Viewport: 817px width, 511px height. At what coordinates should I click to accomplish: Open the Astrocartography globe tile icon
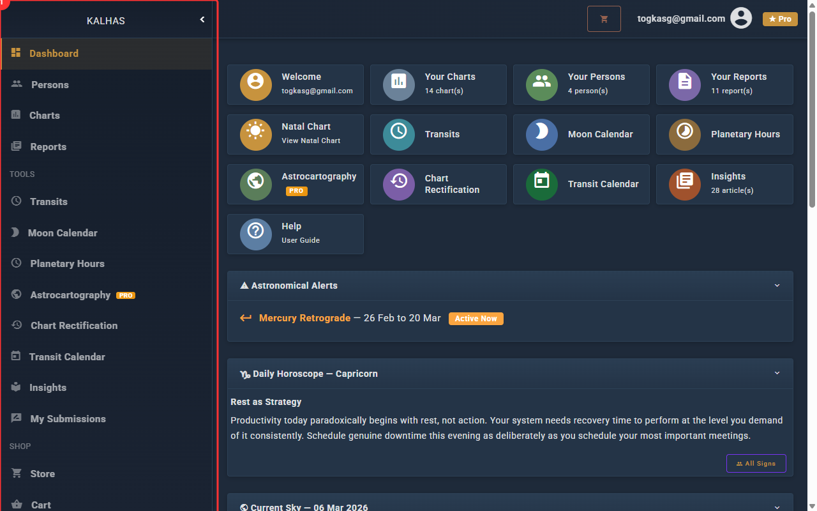coord(255,184)
